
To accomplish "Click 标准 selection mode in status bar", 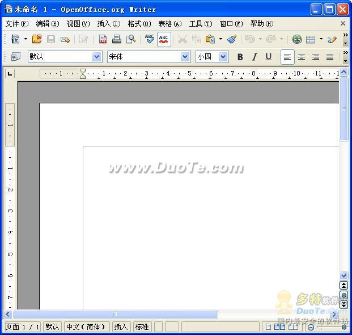I will [x=142, y=326].
